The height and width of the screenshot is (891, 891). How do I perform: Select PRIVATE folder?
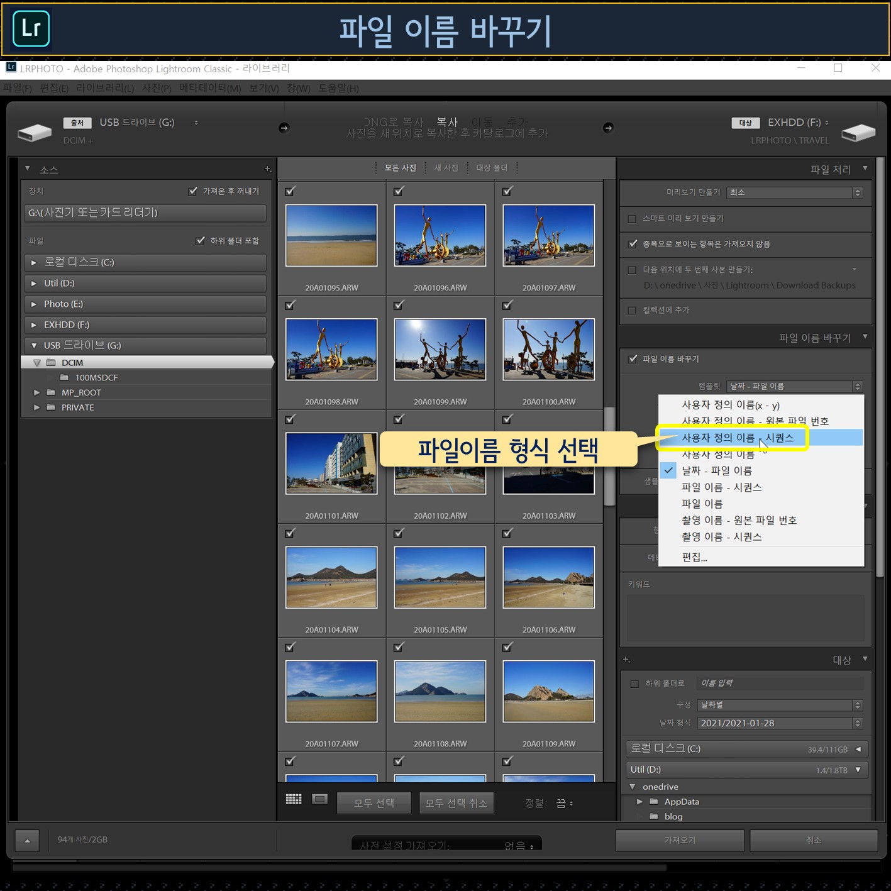point(77,407)
